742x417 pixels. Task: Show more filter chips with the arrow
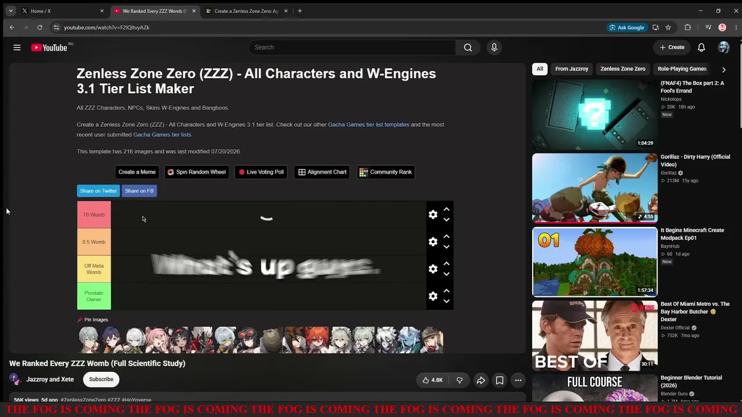(x=723, y=69)
